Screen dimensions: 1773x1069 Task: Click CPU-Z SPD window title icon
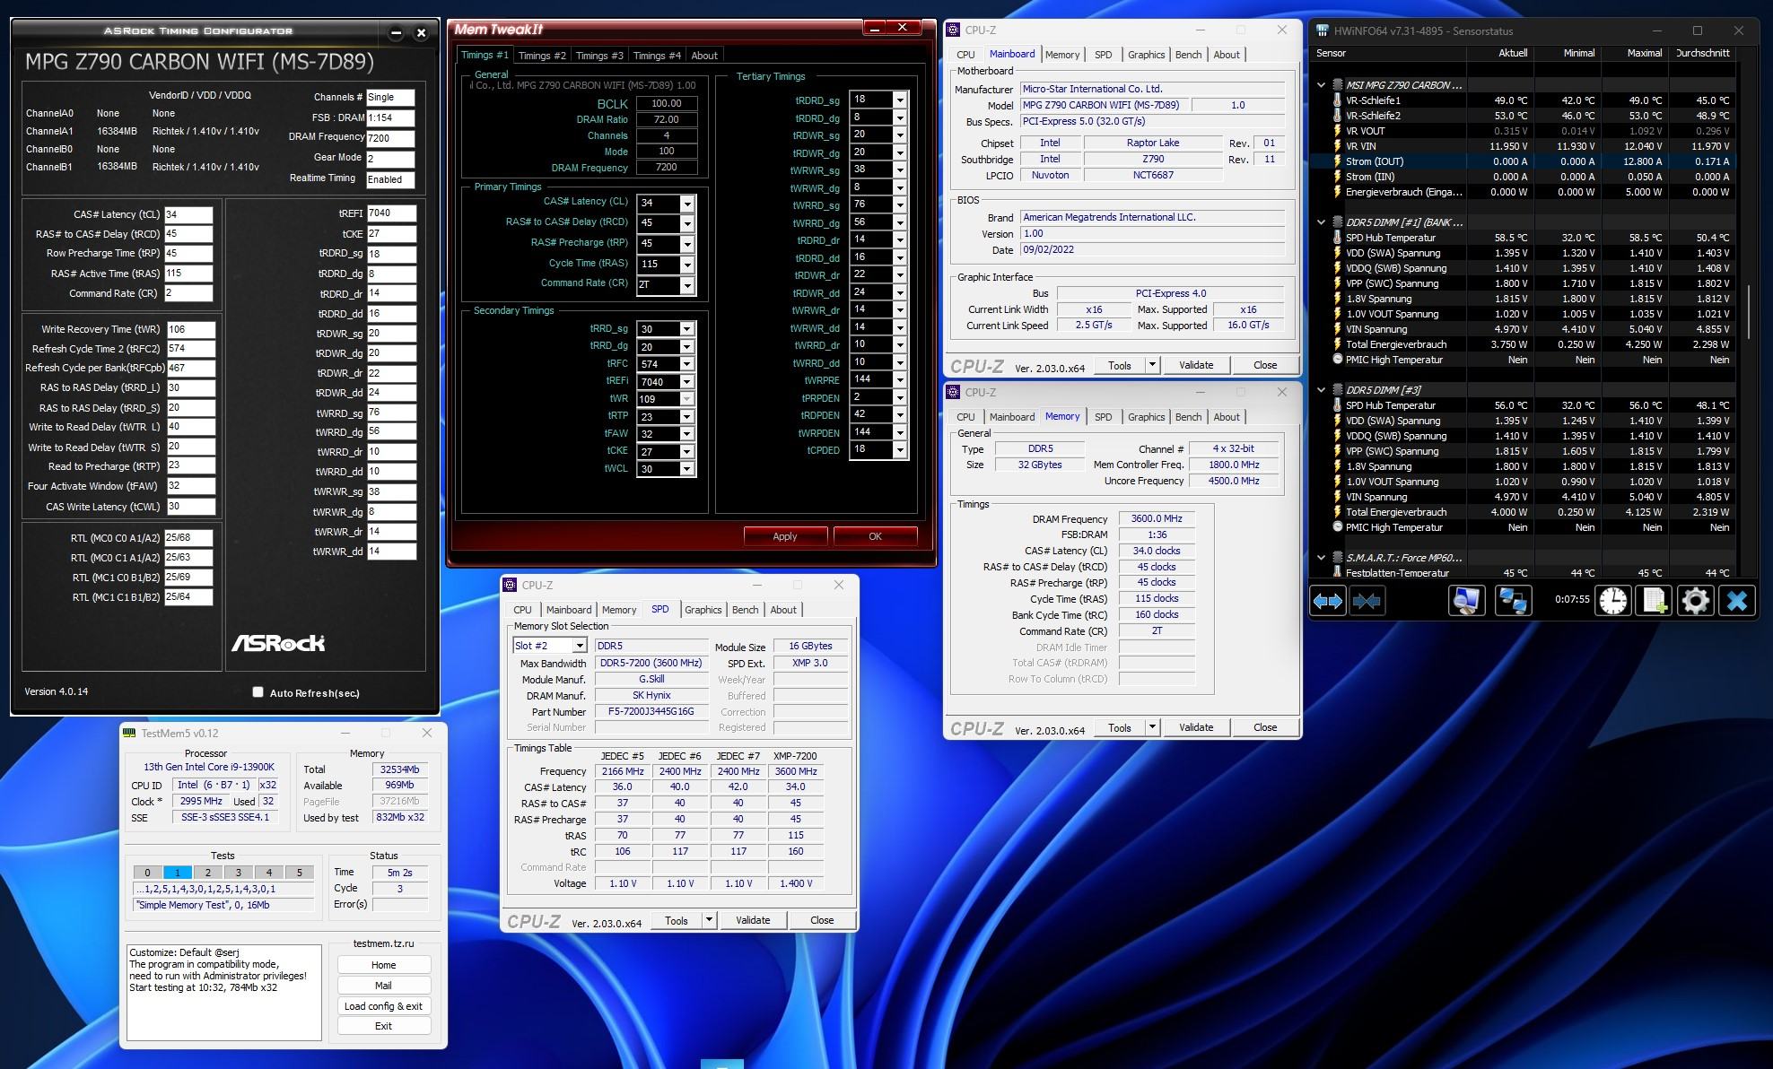pos(510,585)
